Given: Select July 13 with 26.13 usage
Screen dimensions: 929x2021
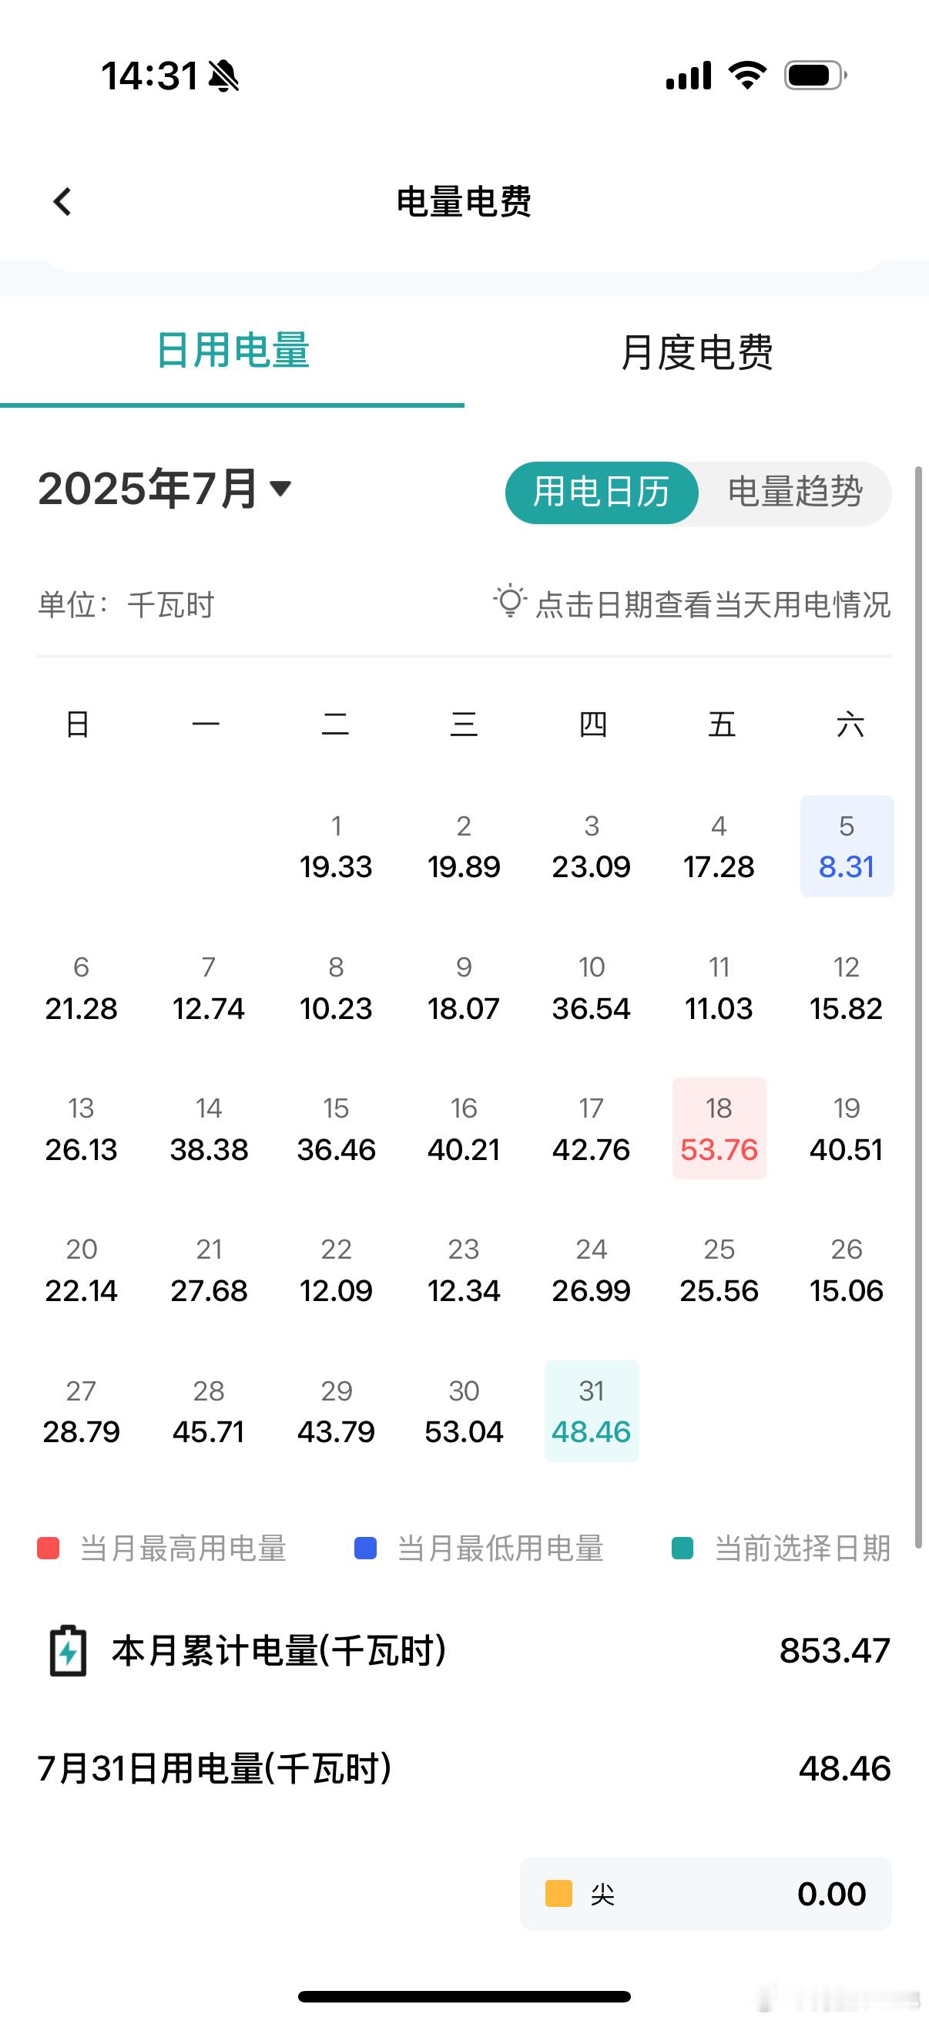Looking at the screenshot, I should 82,1129.
